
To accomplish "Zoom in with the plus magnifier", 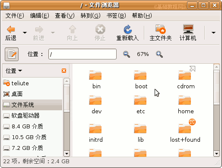I will click(159, 54).
